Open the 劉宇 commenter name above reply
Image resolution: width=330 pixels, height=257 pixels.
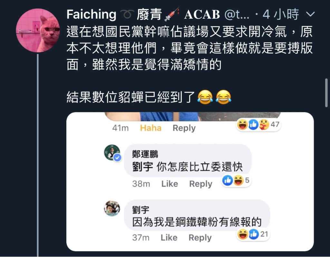pos(141,210)
